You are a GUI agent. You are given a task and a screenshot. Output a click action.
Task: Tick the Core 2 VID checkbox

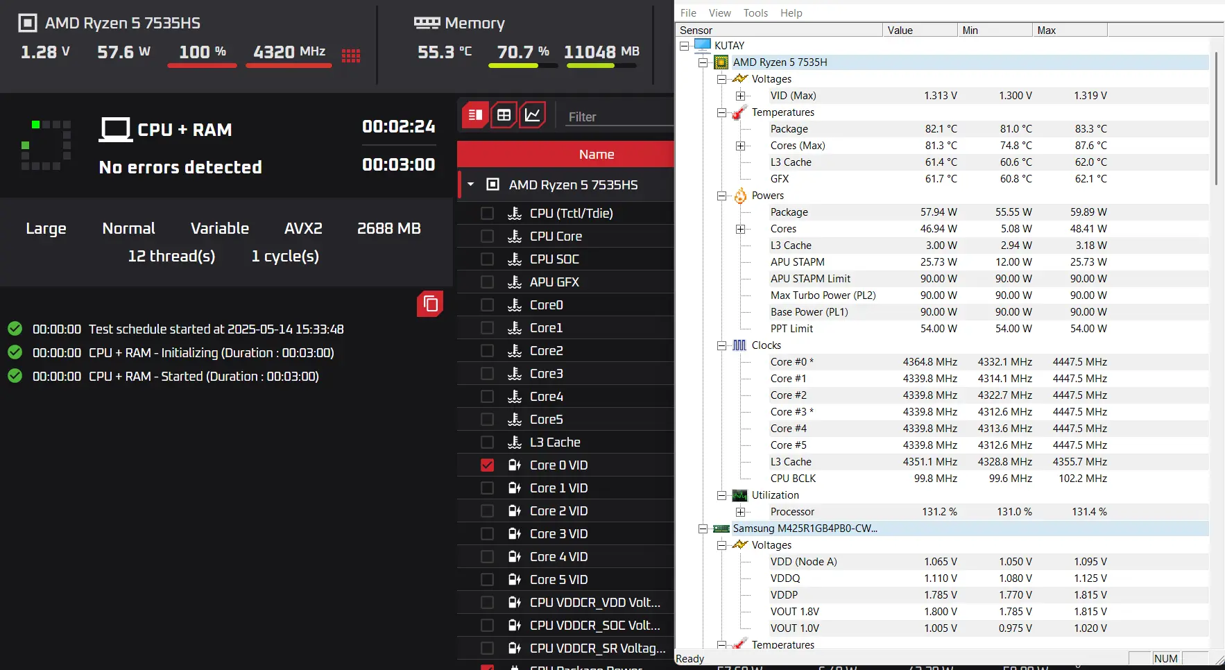(488, 511)
